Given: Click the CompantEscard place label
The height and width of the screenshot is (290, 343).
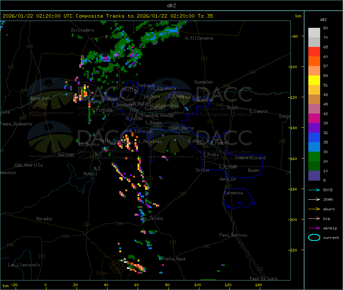Looking at the screenshot, I should pos(250,157).
